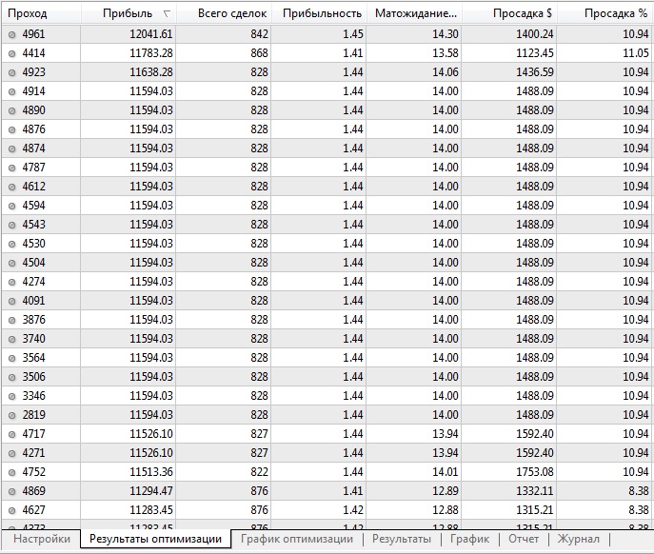Screen dimensions: 654x554
Task: Sort by Просадка $ column header
Action: coord(509,13)
